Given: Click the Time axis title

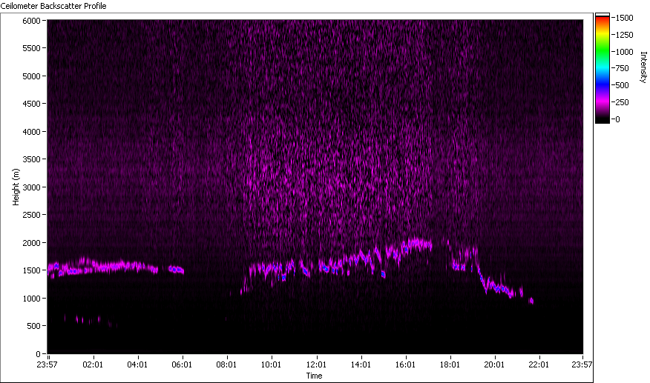Looking at the screenshot, I should tap(314, 376).
